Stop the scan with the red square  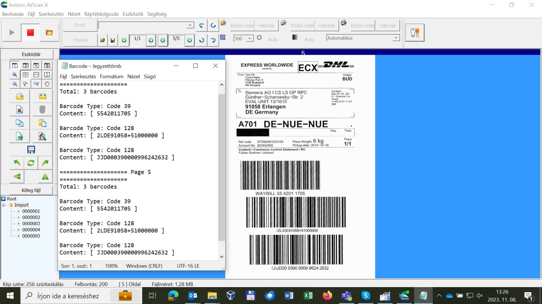(30, 32)
